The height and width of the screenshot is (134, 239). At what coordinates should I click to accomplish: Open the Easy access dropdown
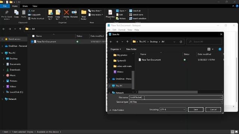pos(96,15)
